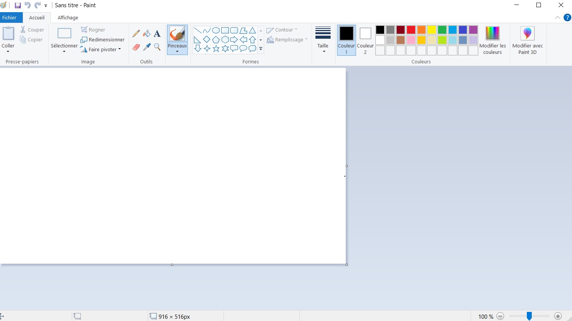
Task: Select the Eraser tool
Action: click(x=136, y=47)
